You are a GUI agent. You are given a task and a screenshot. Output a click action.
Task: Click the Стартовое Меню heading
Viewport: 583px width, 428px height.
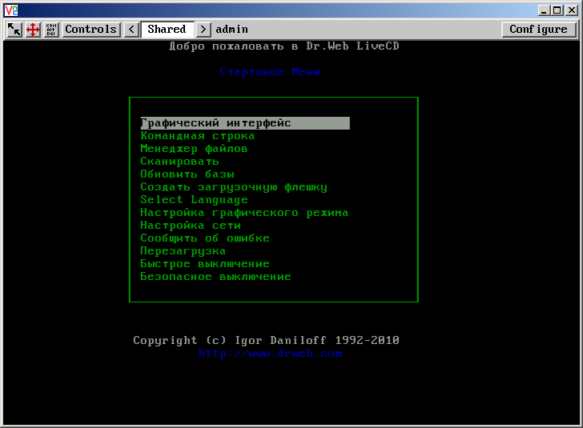270,72
